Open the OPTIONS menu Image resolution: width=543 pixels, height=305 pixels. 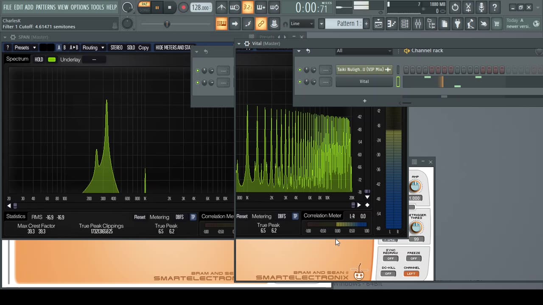[80, 7]
